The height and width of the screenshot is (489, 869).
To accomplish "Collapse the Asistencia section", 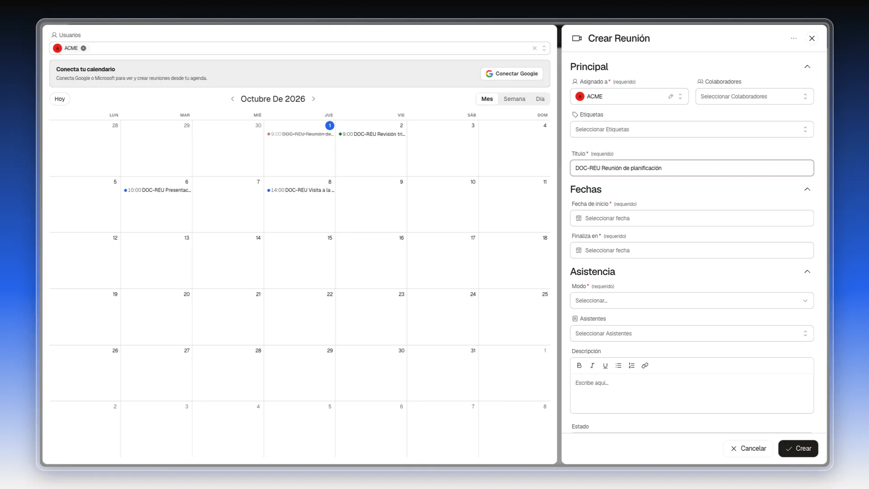I will pyautogui.click(x=807, y=272).
